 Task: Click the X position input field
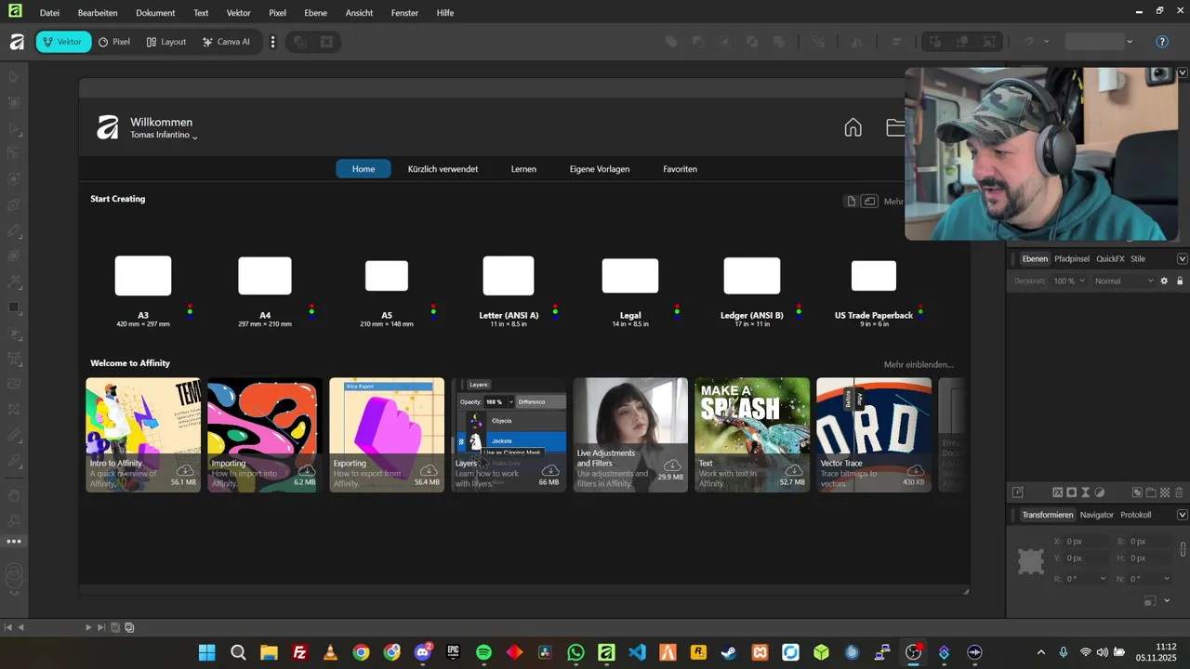[1087, 541]
